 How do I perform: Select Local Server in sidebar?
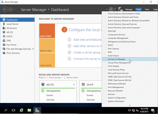click(x=12, y=24)
